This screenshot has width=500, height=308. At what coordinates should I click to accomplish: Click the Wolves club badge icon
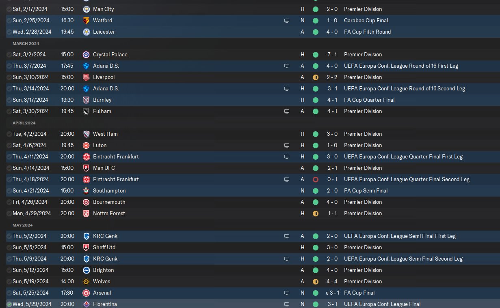[86, 281]
